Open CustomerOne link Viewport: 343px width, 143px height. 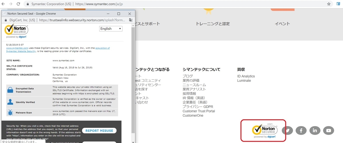pos(193,116)
